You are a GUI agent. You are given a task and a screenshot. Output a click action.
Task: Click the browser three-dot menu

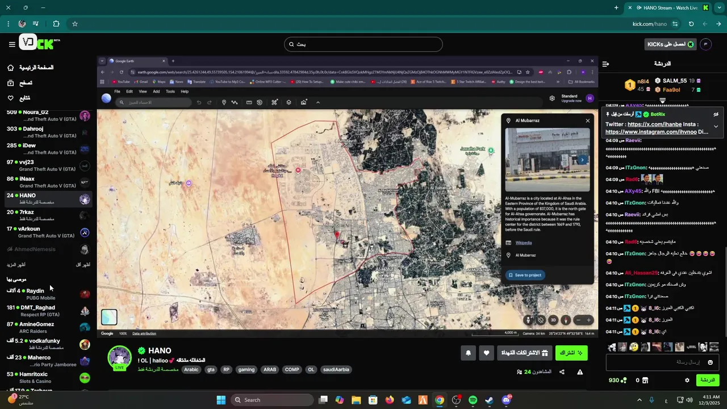pos(8,24)
